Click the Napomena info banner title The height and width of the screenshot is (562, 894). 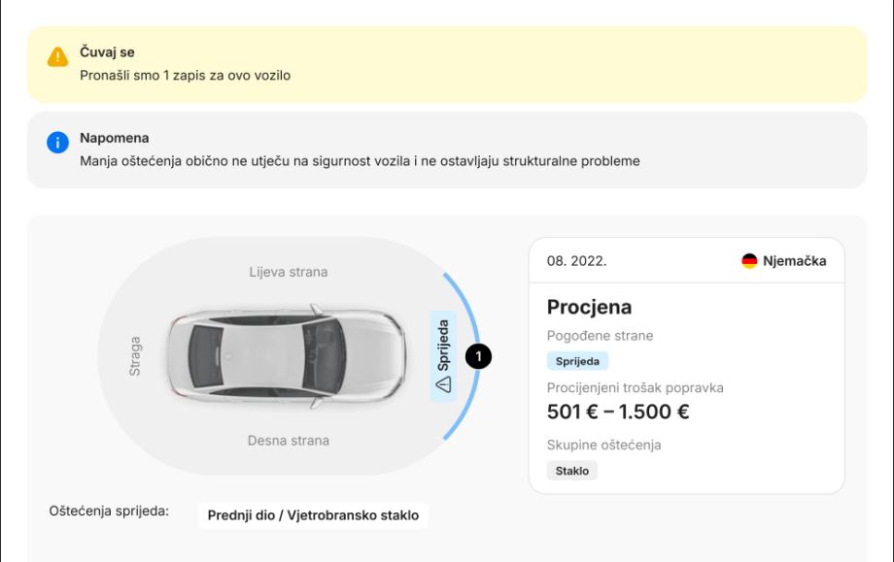click(x=114, y=138)
